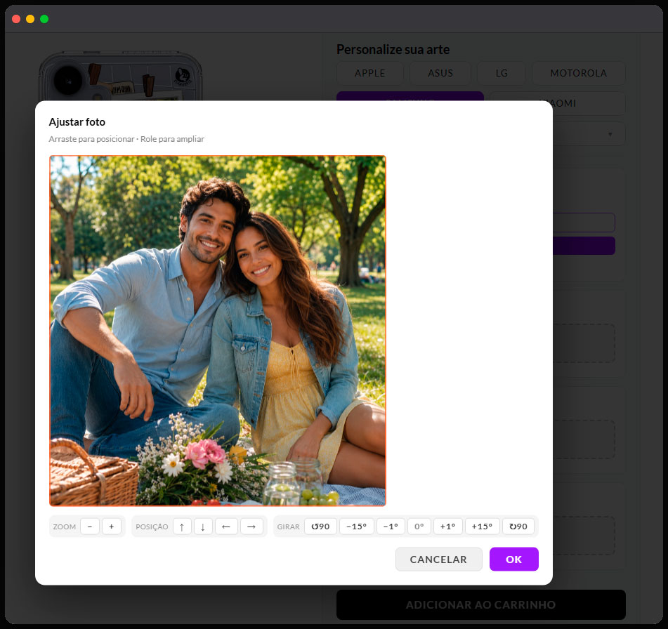Select the ASUS brand tab
This screenshot has height=629, width=668.
click(440, 73)
